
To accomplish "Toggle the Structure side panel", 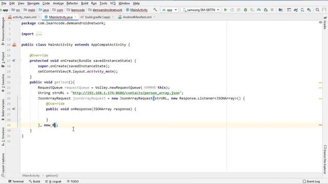I will point(3,136).
